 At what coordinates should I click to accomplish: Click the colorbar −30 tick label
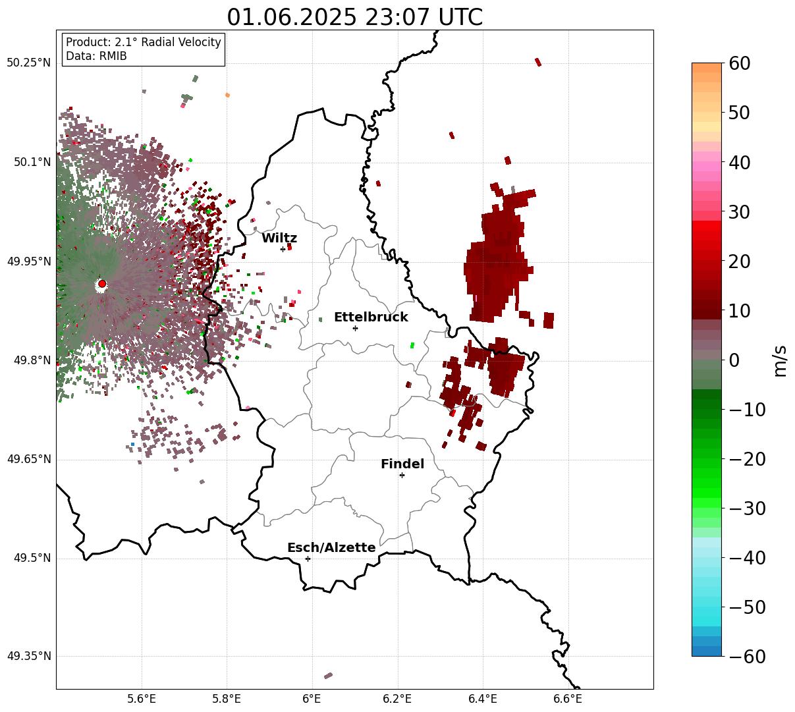tap(747, 508)
